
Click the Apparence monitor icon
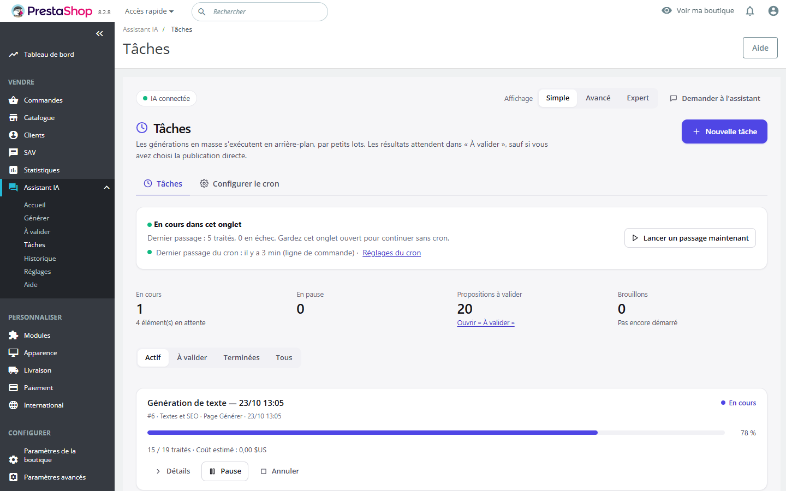14,353
